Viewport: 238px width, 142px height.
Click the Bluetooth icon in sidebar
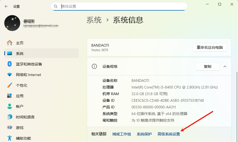[10, 64]
